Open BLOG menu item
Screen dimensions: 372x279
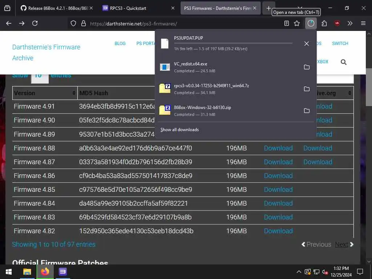(x=120, y=44)
